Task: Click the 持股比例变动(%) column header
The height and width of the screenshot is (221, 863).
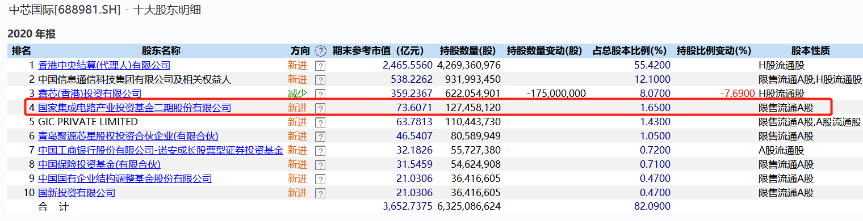Action: pos(714,51)
